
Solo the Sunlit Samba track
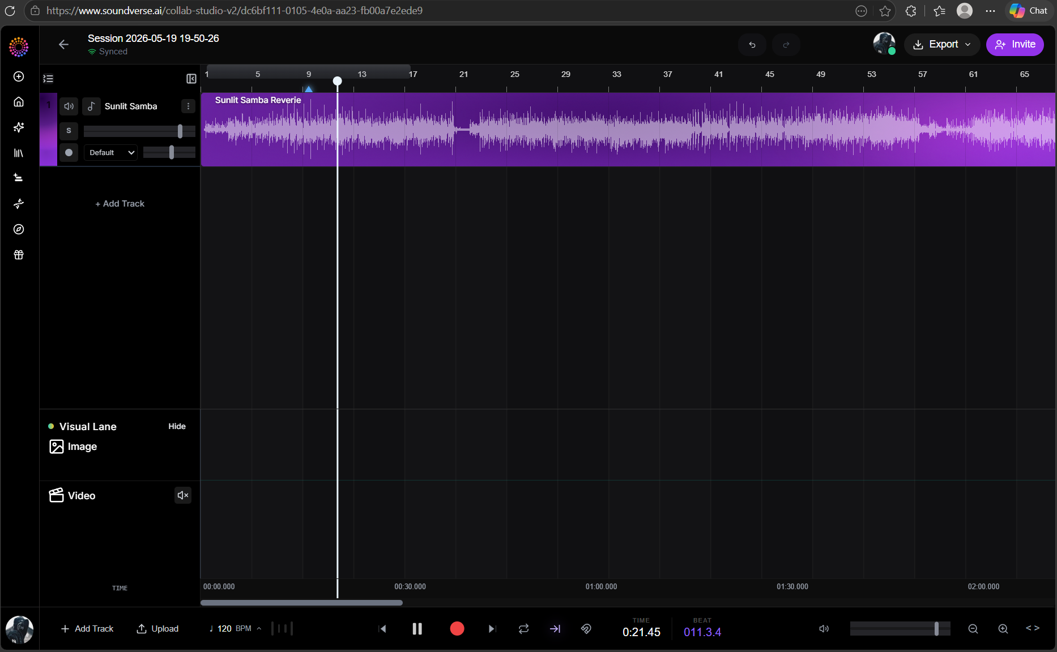pyautogui.click(x=69, y=131)
